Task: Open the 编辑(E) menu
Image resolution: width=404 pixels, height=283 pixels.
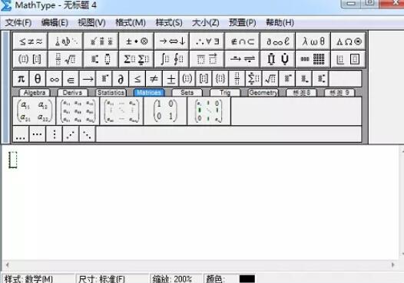Action: (x=55, y=23)
